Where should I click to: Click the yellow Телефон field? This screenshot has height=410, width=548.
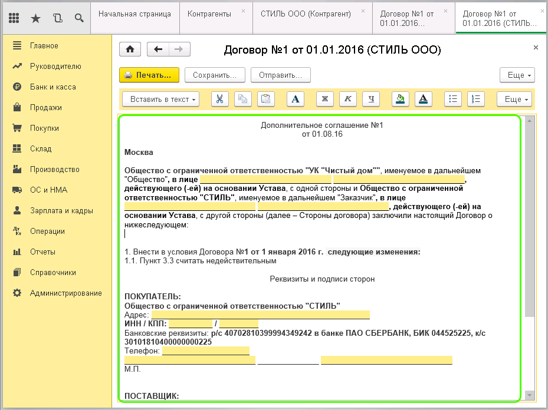click(x=206, y=351)
